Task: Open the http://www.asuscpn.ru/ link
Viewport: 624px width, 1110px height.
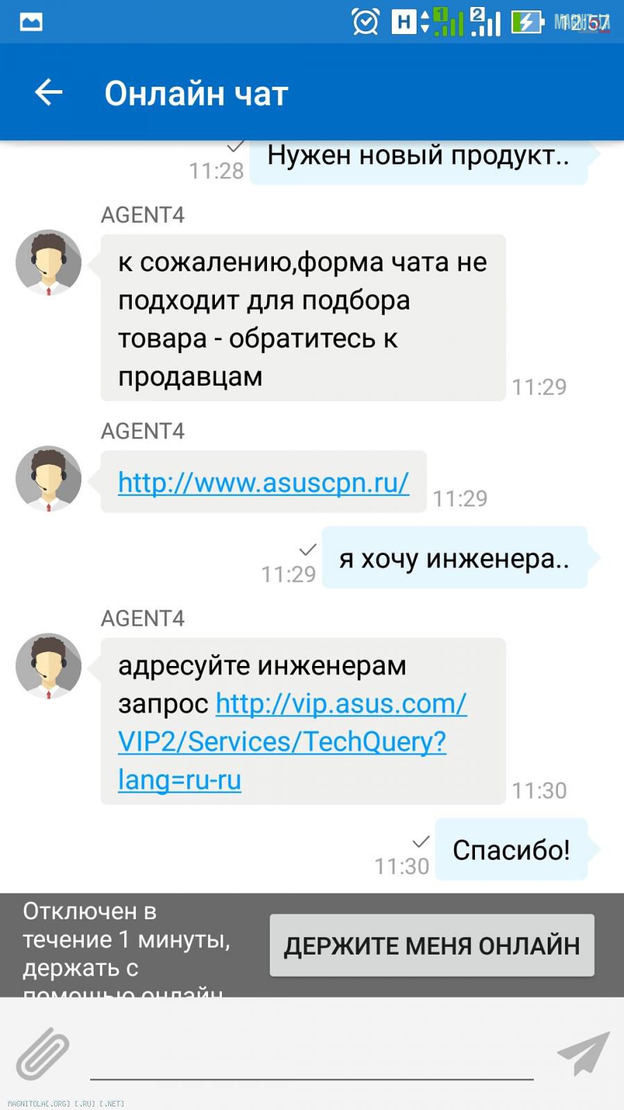Action: click(263, 482)
